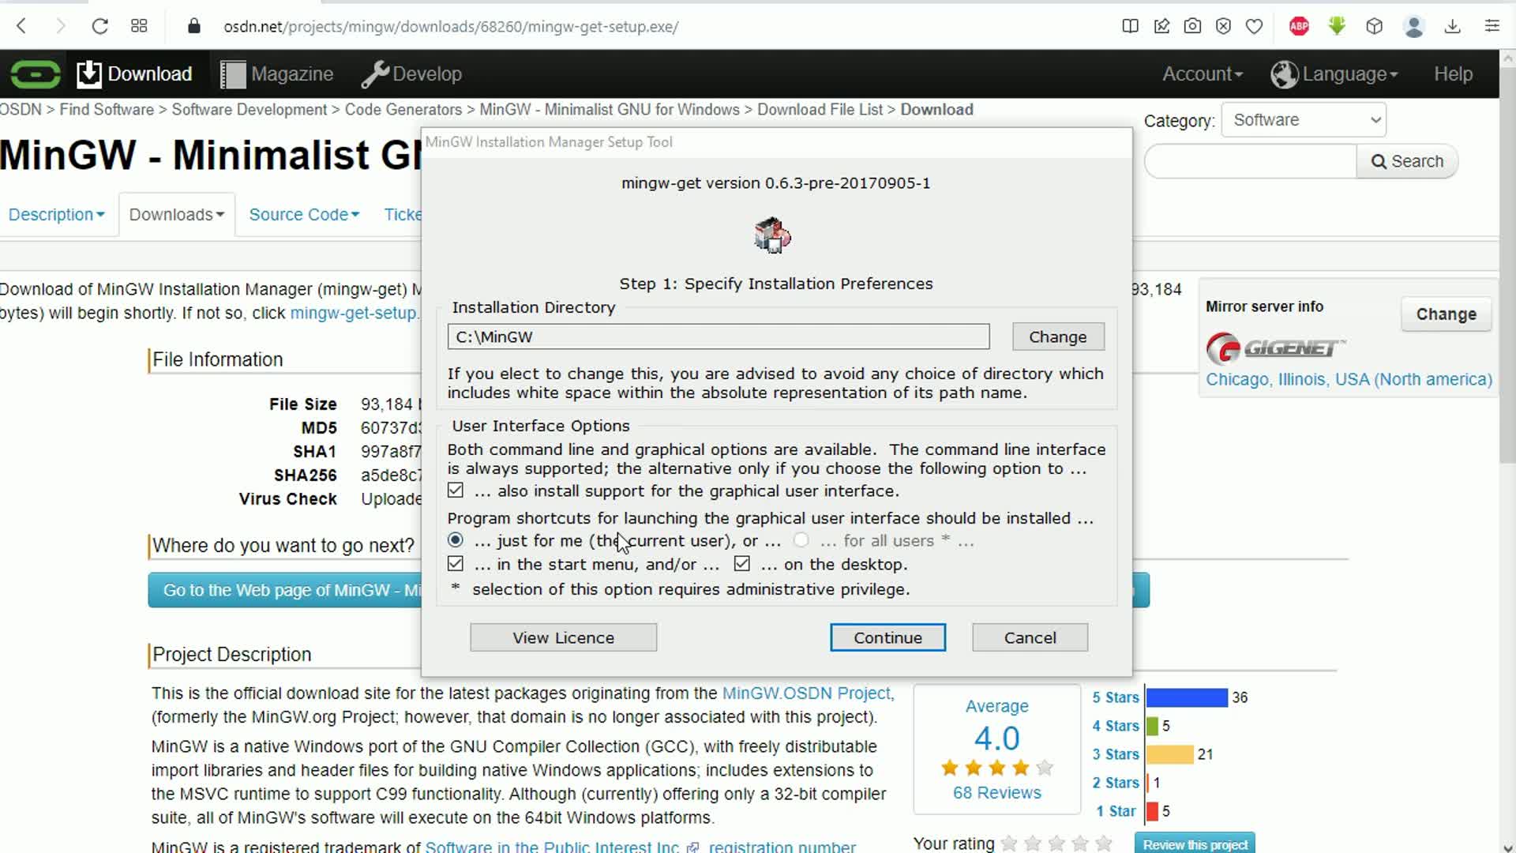Click the Ticket tab
The height and width of the screenshot is (853, 1516).
403,215
